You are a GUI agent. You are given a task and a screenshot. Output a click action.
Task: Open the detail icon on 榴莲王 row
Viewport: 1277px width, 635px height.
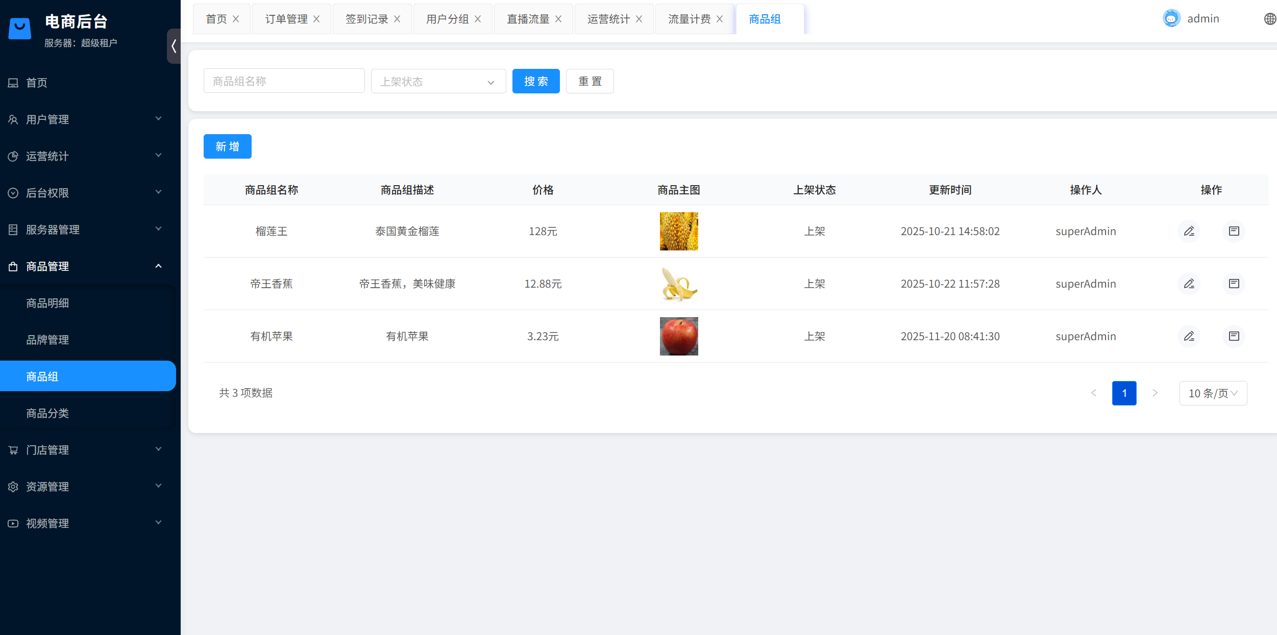[x=1234, y=231]
